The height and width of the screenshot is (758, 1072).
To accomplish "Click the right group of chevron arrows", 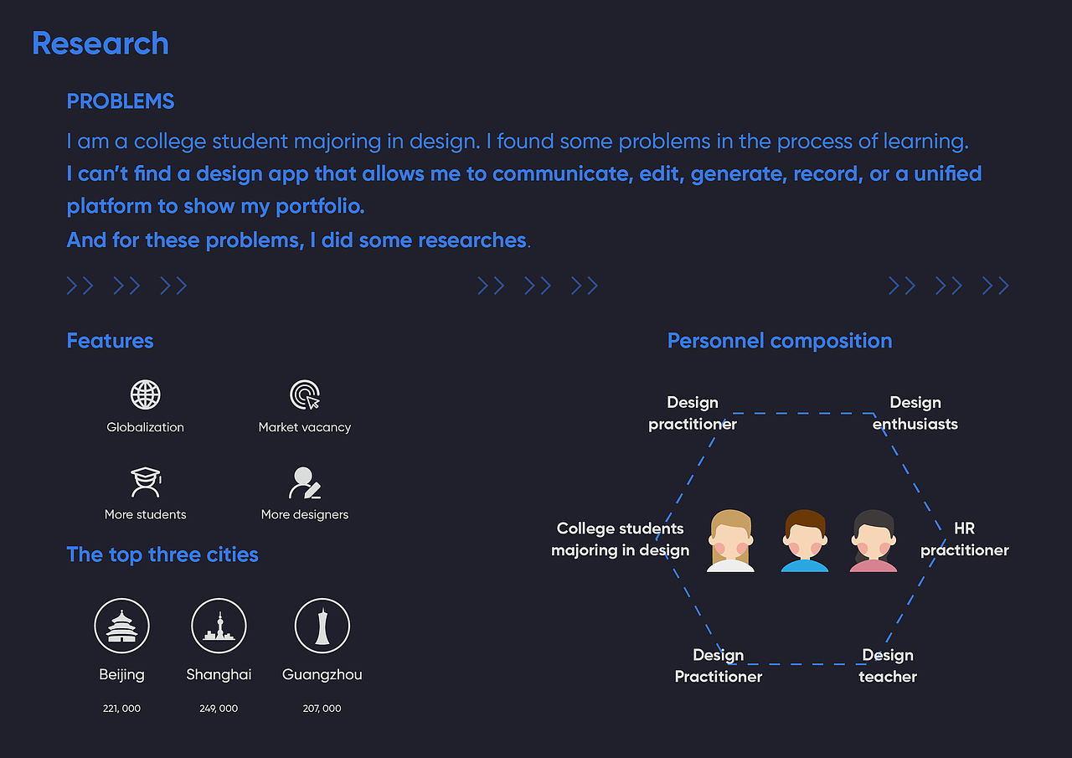I will (949, 286).
